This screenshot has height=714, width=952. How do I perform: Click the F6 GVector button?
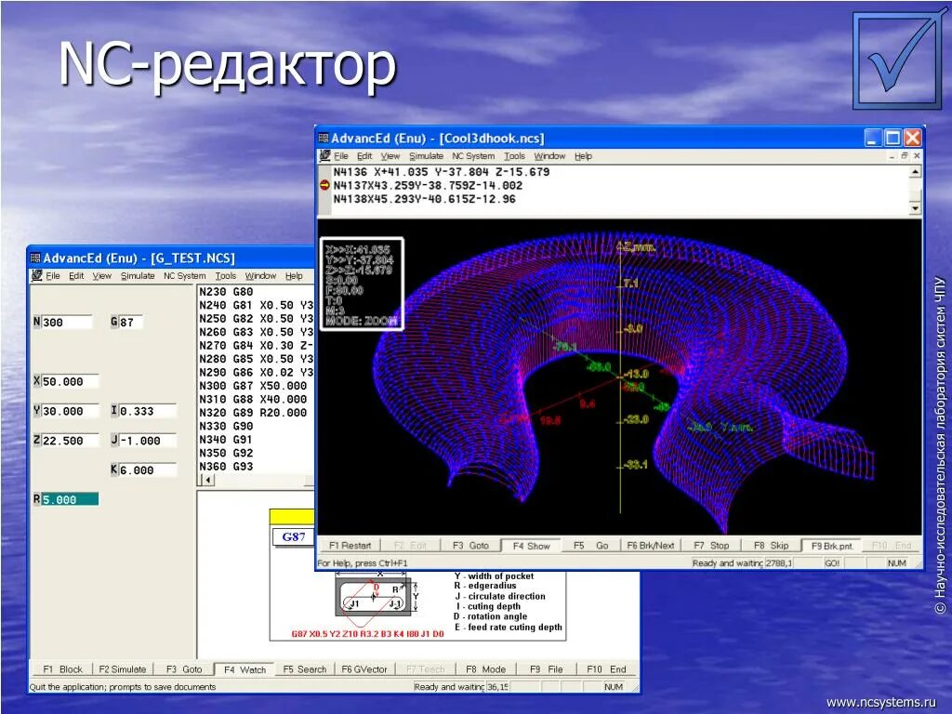tap(364, 669)
